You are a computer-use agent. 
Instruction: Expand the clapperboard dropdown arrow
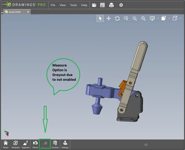[x=169, y=18]
